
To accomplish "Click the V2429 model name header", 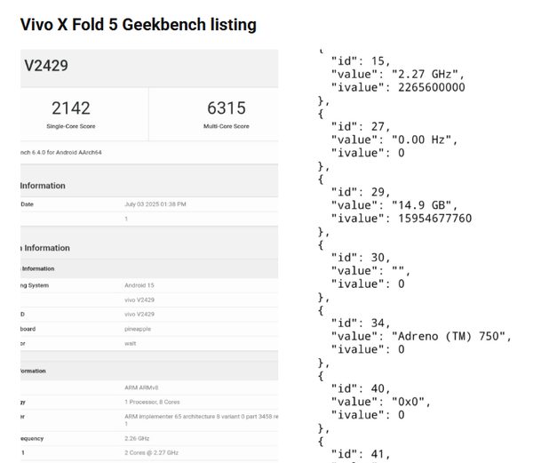I will [46, 66].
